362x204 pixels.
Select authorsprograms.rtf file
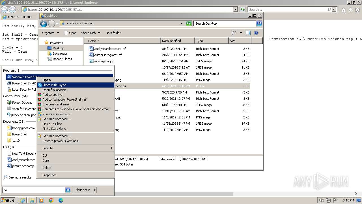point(108,55)
